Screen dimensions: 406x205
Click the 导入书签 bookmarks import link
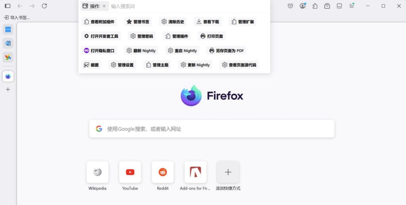click(17, 18)
